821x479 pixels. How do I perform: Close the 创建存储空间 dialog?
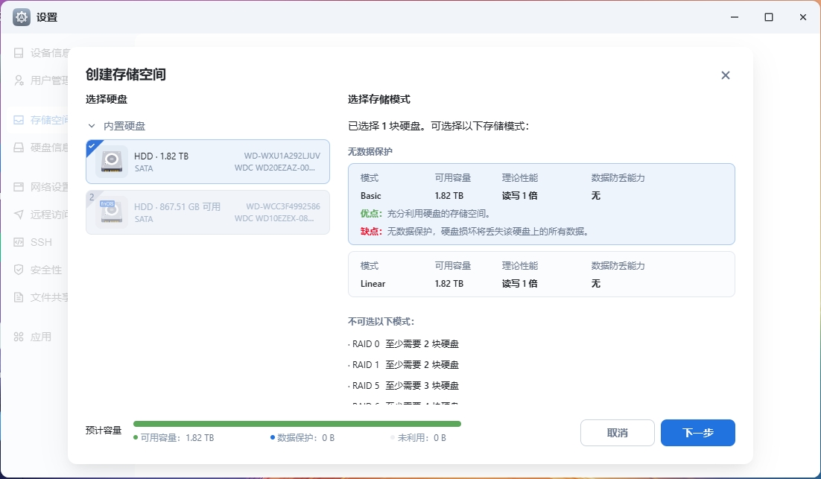[725, 75]
